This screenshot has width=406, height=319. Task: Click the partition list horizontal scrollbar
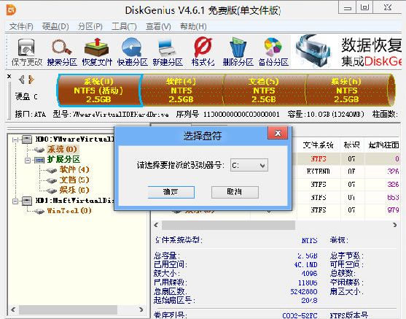276,225
